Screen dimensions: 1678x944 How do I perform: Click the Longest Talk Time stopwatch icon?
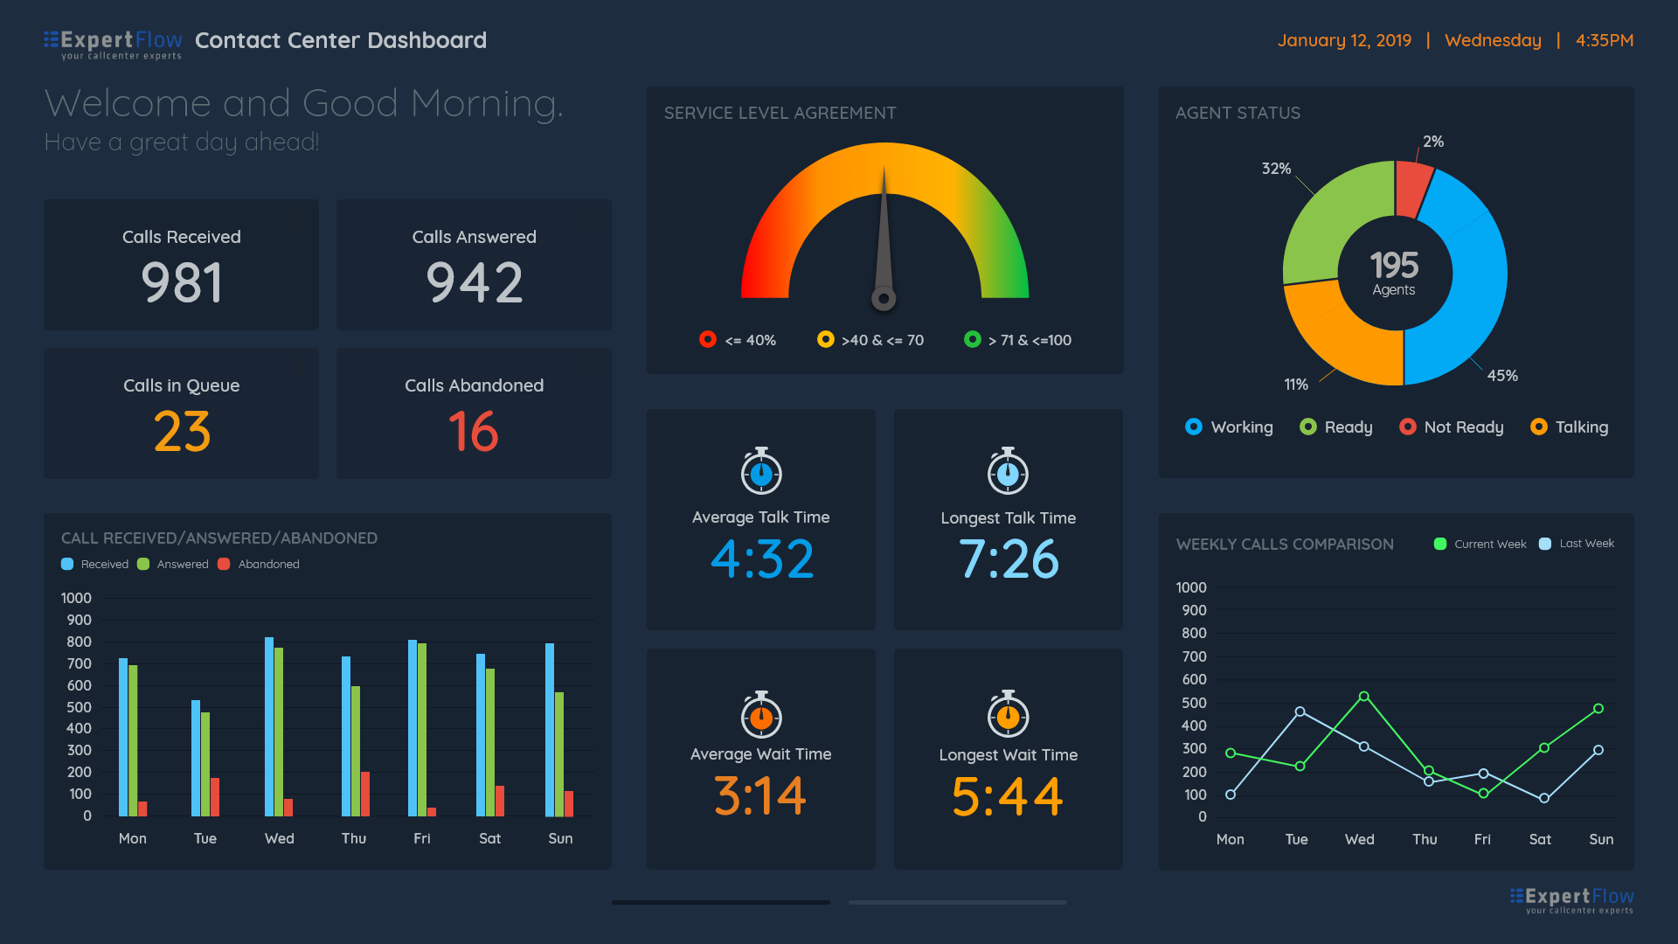click(1008, 471)
